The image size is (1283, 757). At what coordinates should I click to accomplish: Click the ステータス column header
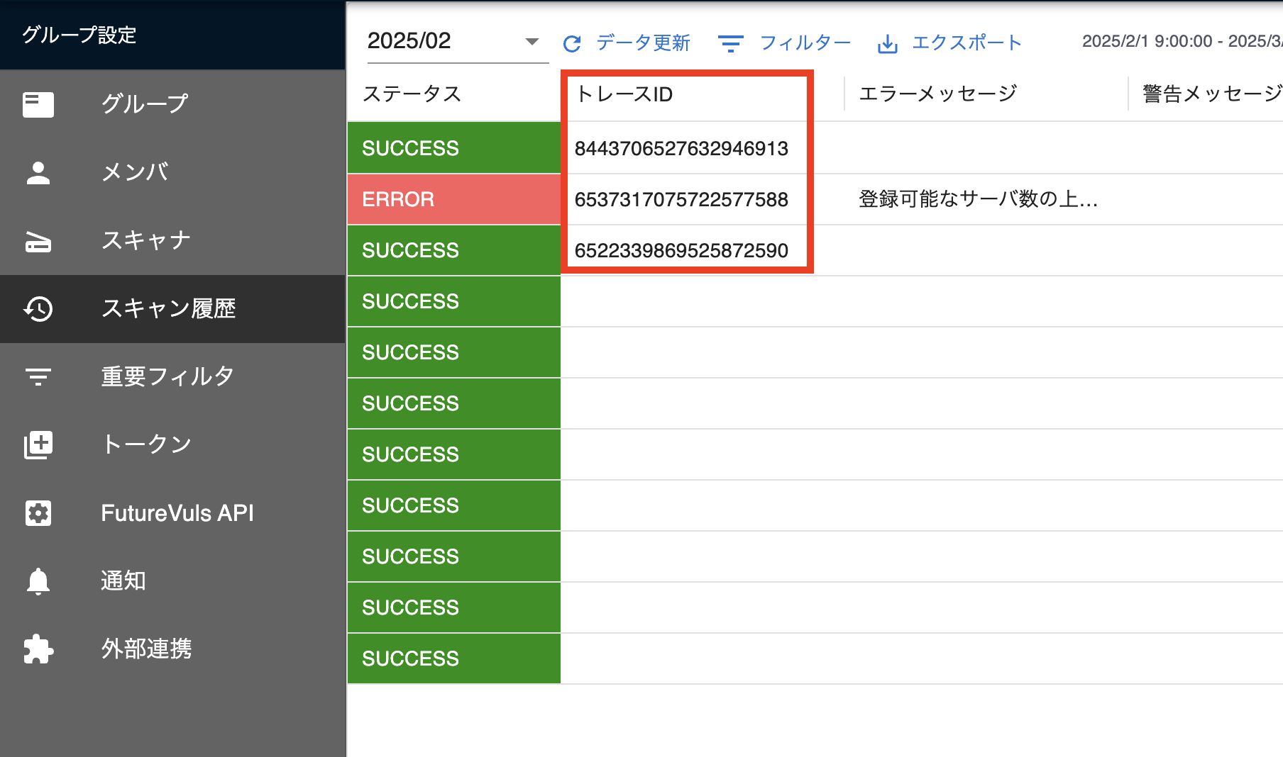pos(412,94)
